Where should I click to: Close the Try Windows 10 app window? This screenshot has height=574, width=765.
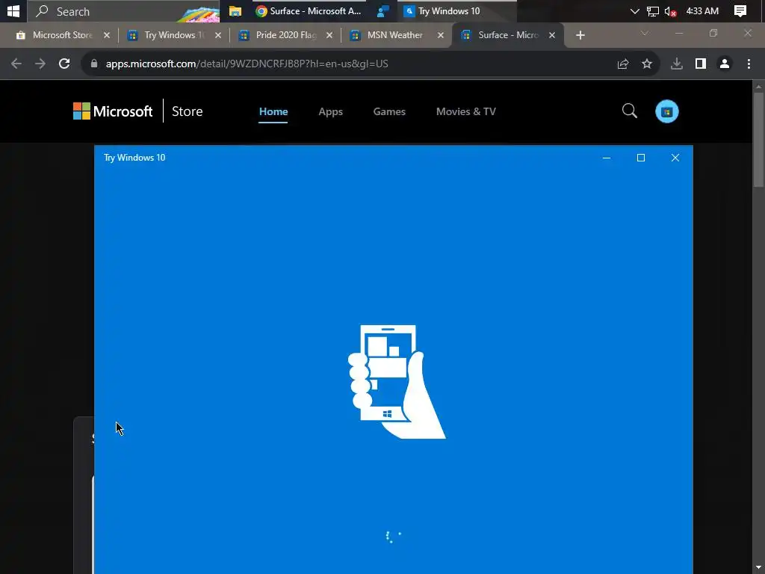pos(675,158)
